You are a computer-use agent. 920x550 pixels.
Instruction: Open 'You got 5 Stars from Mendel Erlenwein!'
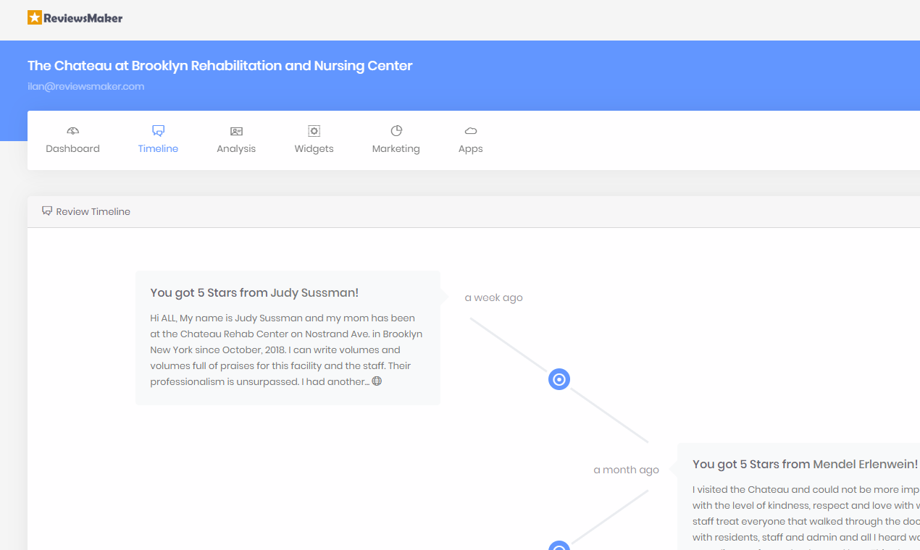click(805, 464)
